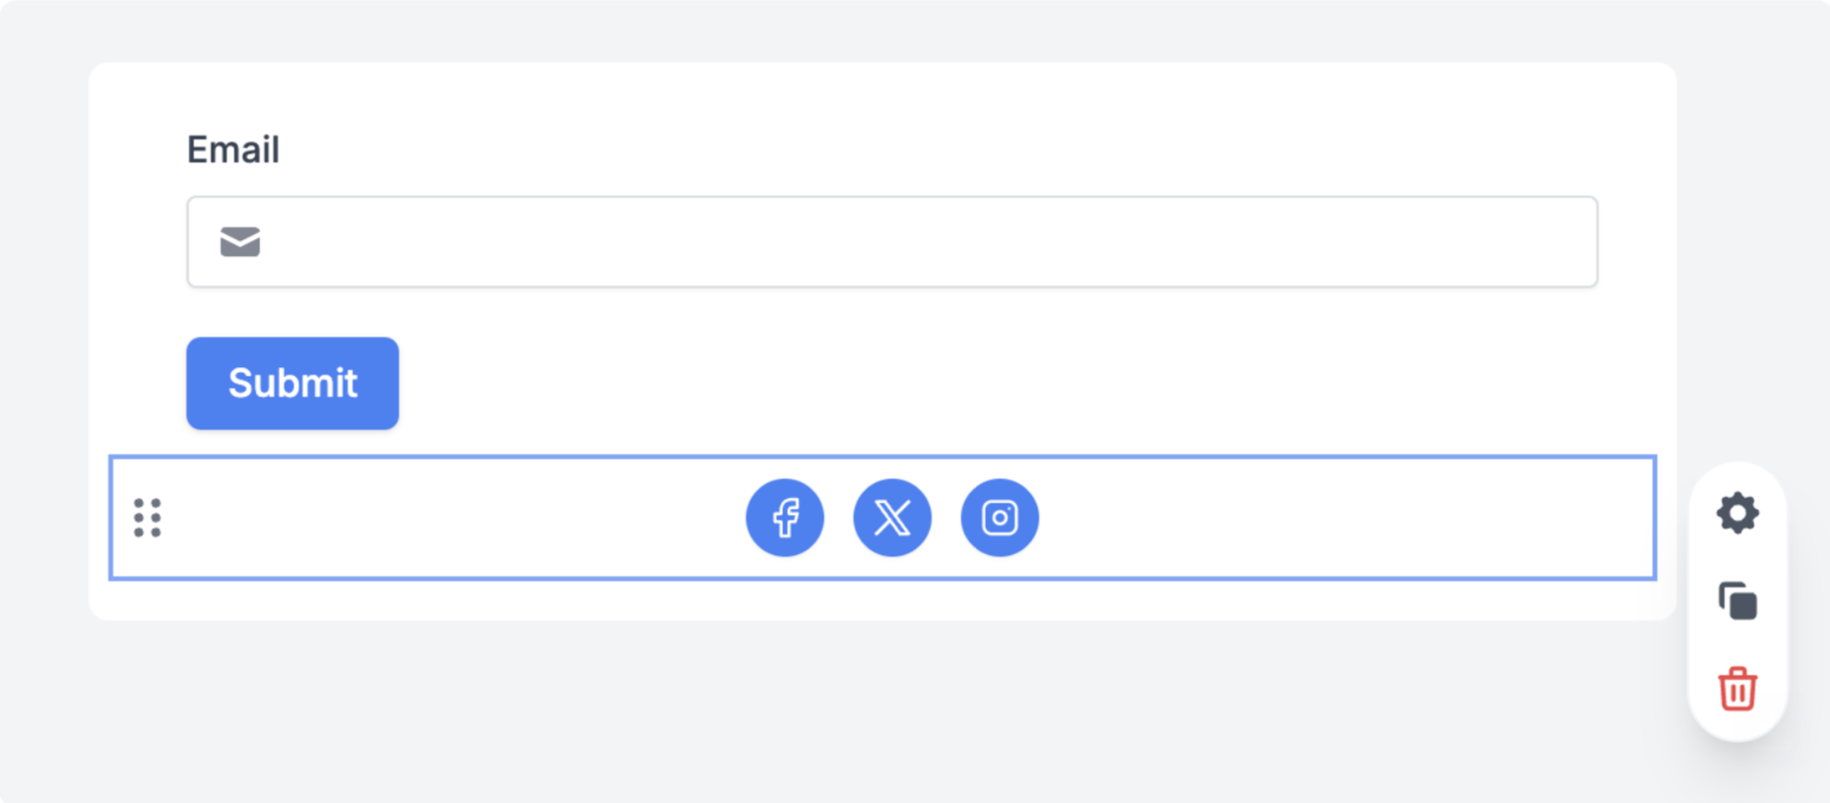Click the Facebook social icon

[785, 518]
